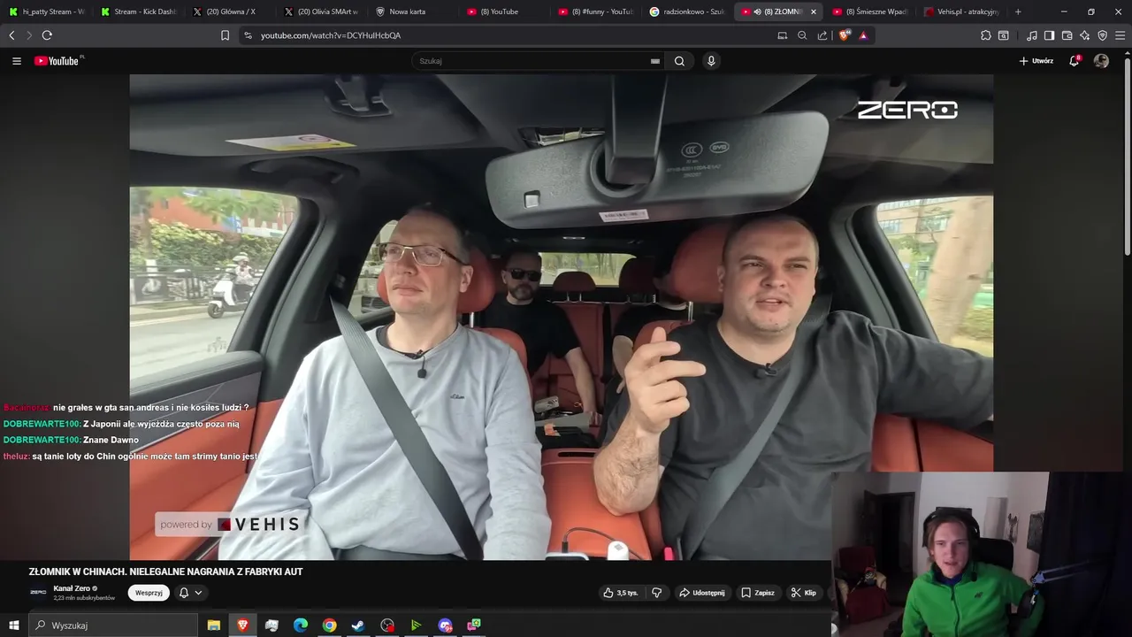
Task: Close the active ZŁOMNIK tab
Action: click(814, 12)
